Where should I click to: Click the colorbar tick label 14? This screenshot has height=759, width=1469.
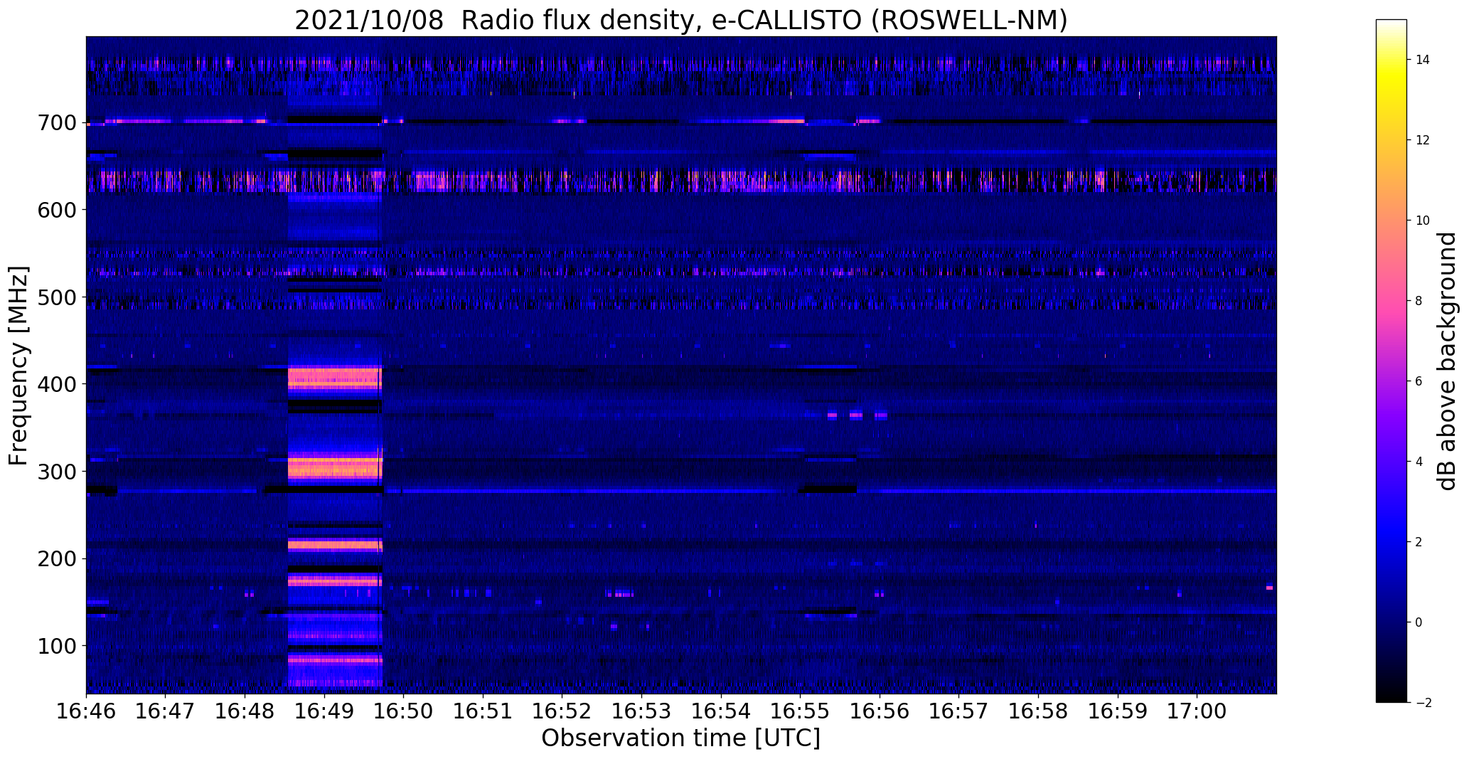tap(1423, 60)
